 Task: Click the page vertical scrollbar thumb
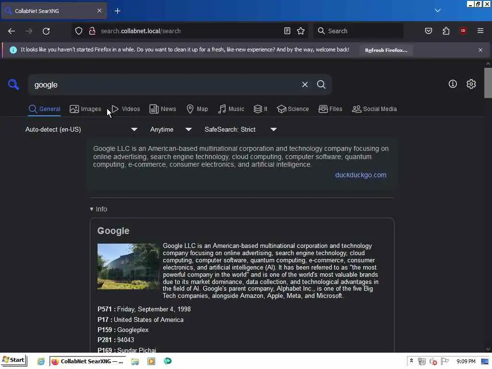point(488,83)
